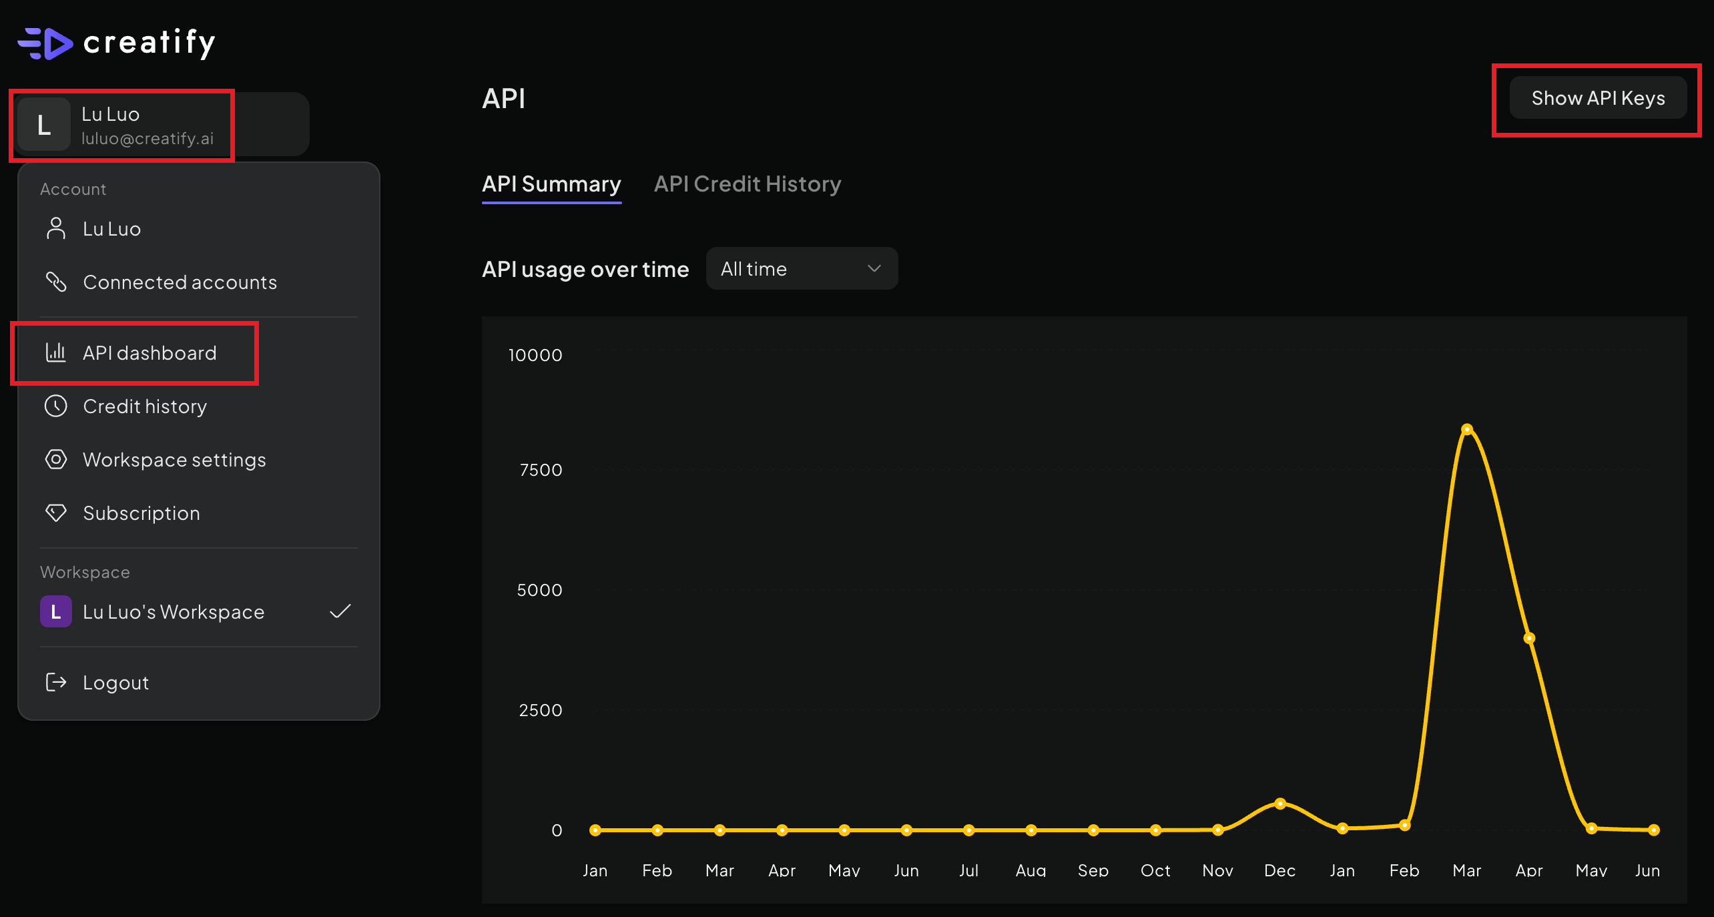
Task: Select the Connected accounts link icon
Action: (x=56, y=282)
